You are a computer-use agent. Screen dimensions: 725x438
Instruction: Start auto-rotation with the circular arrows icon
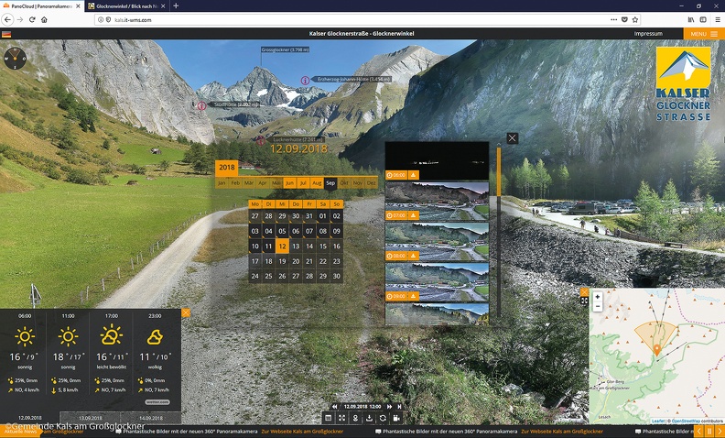click(x=383, y=418)
